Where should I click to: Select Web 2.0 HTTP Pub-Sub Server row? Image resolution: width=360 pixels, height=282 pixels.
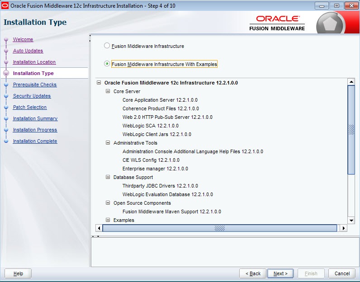click(167, 117)
